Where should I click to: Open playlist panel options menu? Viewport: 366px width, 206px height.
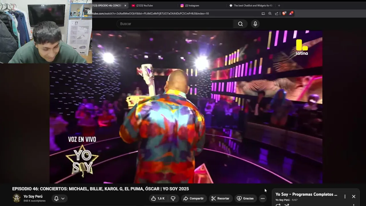pos(345,197)
